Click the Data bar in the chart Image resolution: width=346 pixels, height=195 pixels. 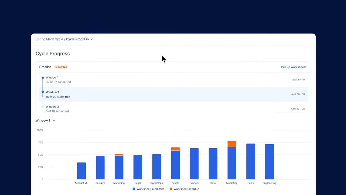[213, 164]
